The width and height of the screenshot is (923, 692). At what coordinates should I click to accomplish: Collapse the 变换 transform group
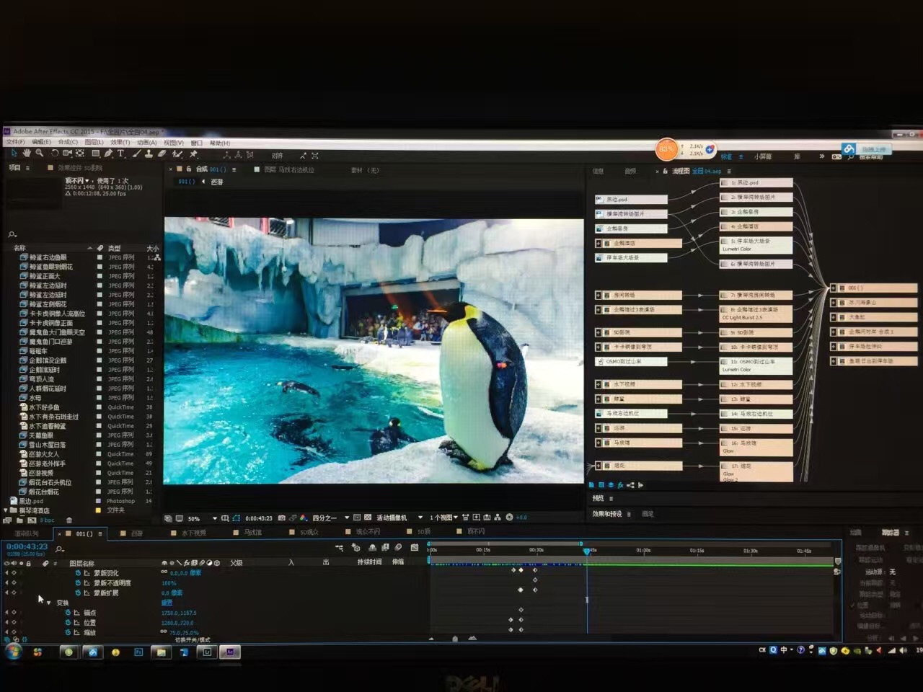pos(48,603)
